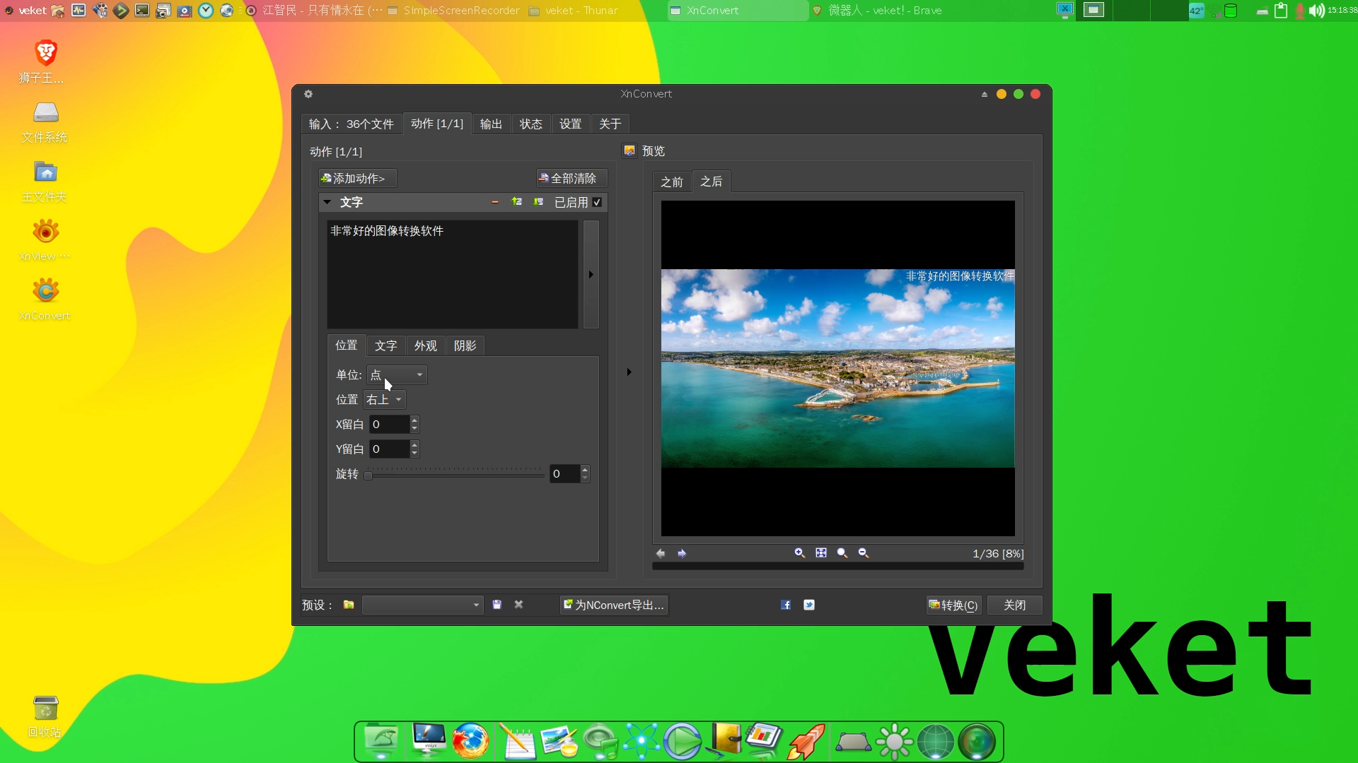Share XnConvert on Twitter
The height and width of the screenshot is (763, 1358).
tap(808, 605)
